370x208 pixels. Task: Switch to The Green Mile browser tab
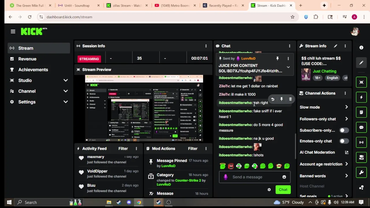pyautogui.click(x=30, y=5)
